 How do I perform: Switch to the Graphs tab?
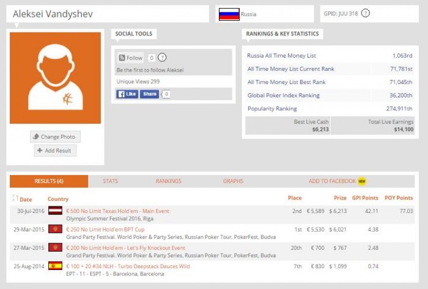click(x=233, y=181)
